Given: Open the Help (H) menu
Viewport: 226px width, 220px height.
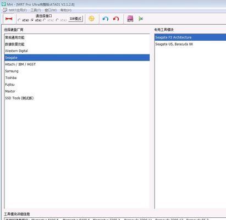Looking at the screenshot, I should (66, 10).
